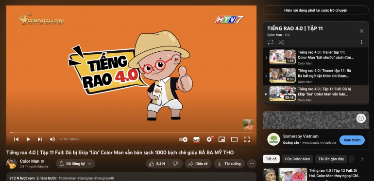Skip to next video in player
The image size is (374, 181).
40,139
